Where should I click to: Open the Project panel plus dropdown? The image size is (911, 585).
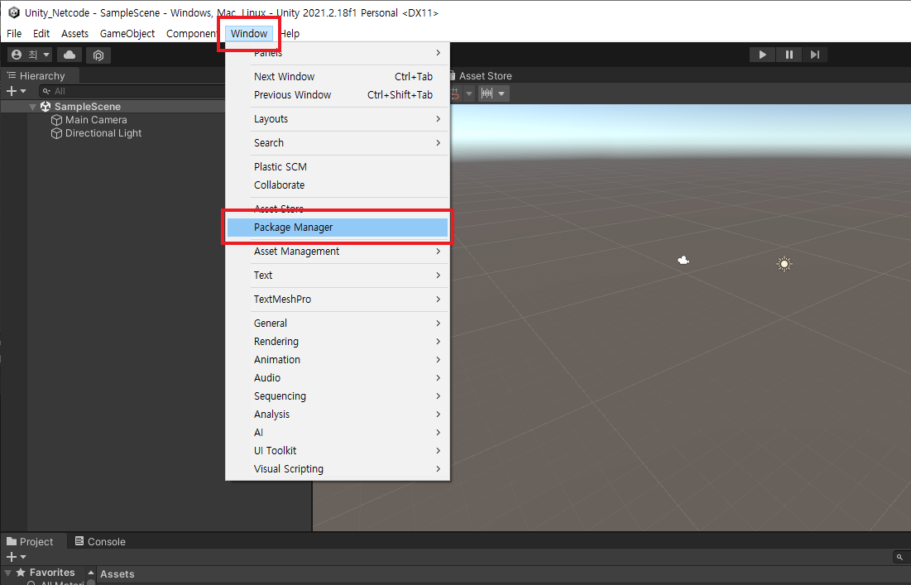tap(16, 557)
